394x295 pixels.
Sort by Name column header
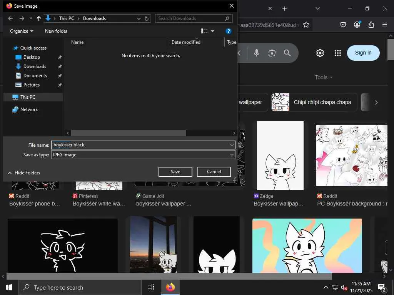(77, 42)
